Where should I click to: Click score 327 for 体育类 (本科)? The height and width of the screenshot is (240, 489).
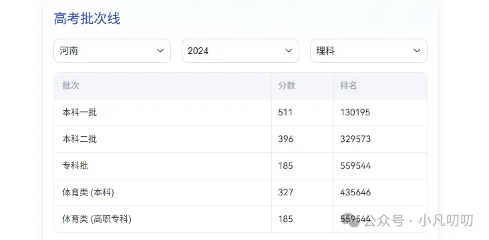[x=286, y=193]
